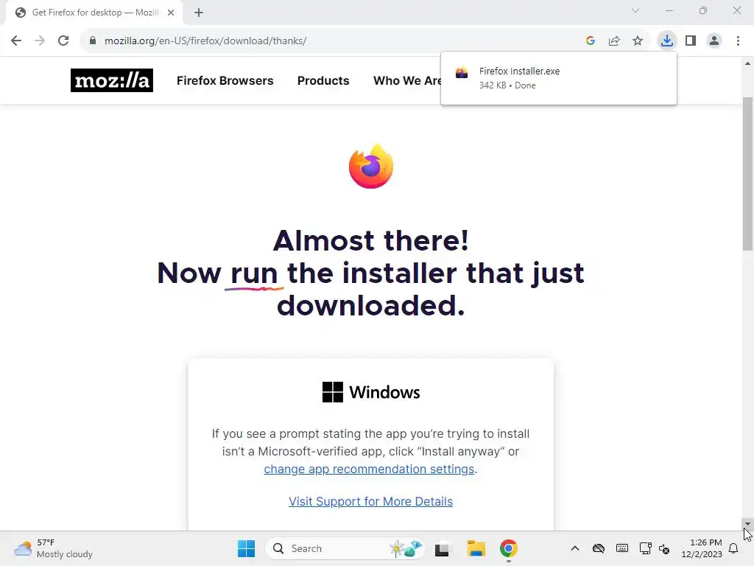Viewport: 754px width, 566px height.
Task: Go back to the previous page
Action: click(16, 41)
